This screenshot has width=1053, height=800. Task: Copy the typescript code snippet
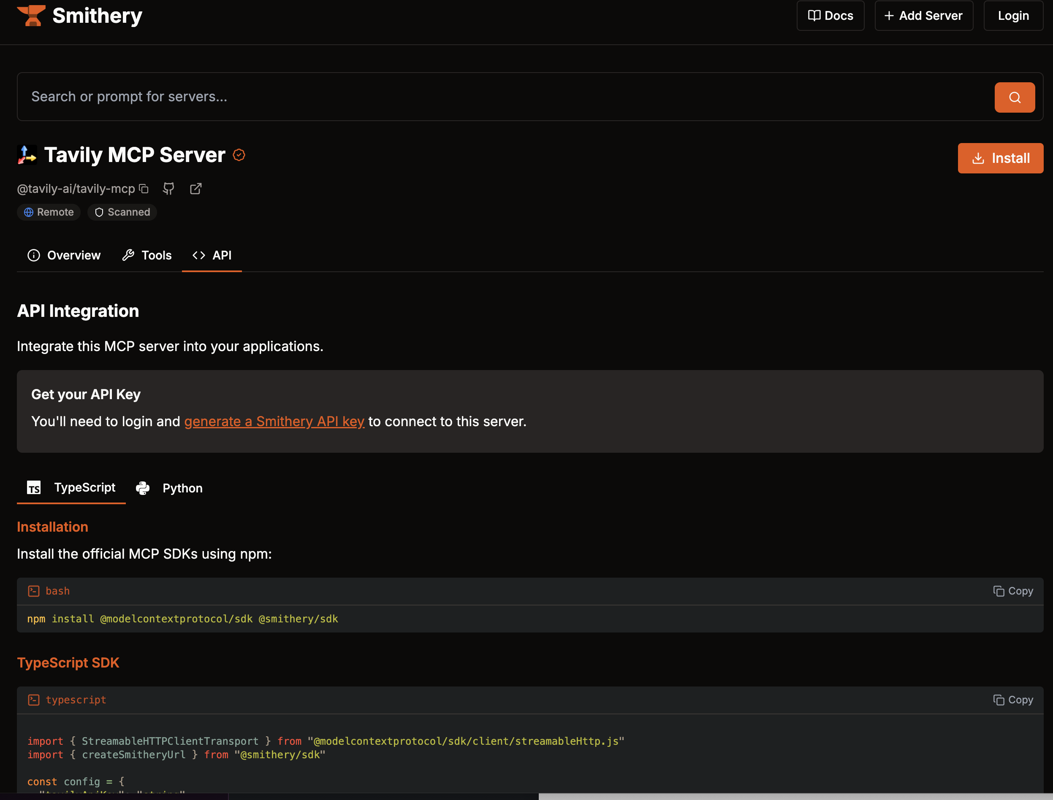tap(1013, 700)
